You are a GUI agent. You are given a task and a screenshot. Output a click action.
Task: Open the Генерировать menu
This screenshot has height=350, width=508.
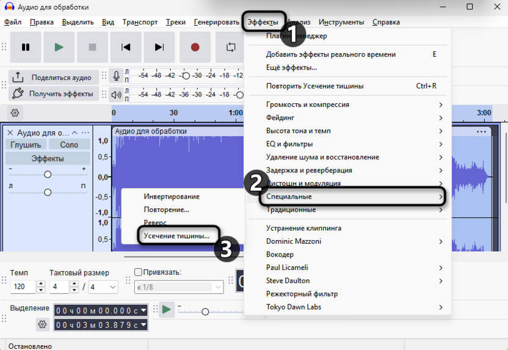pos(216,22)
